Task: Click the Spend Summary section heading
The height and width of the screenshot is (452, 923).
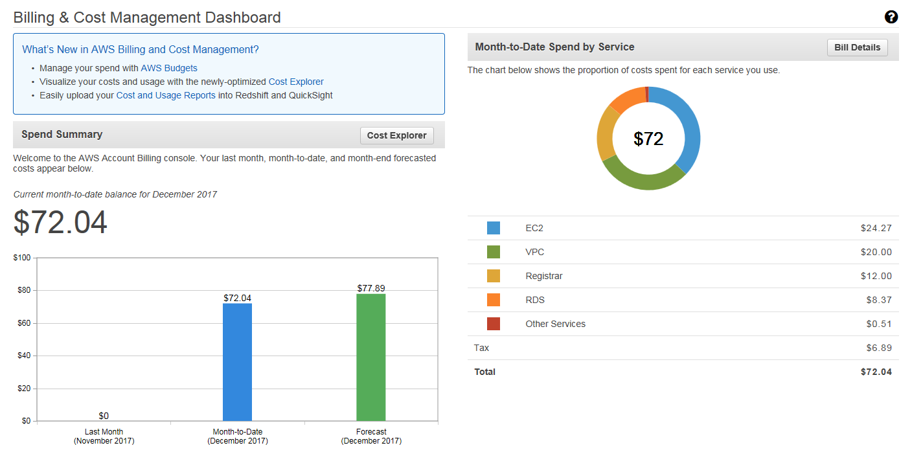Action: [62, 135]
